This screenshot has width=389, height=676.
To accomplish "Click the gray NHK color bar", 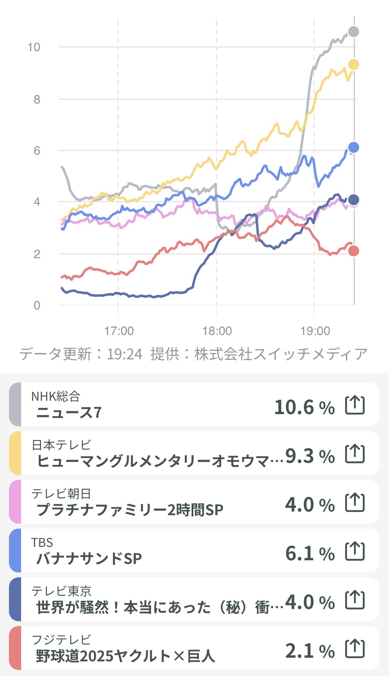I will tap(15, 404).
